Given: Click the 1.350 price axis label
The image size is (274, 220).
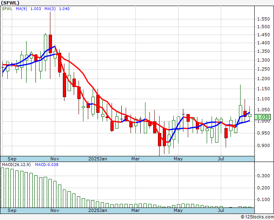Looking at the screenshot, I should (264, 52).
